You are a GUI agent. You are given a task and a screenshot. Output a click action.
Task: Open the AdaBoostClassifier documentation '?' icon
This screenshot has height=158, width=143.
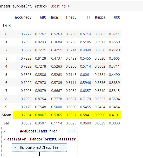(x=74, y=131)
